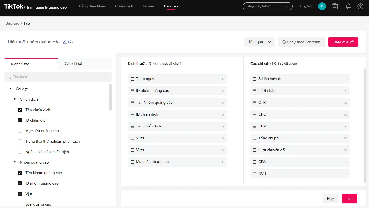Click the Chạy & Xuất button

pos(343,42)
